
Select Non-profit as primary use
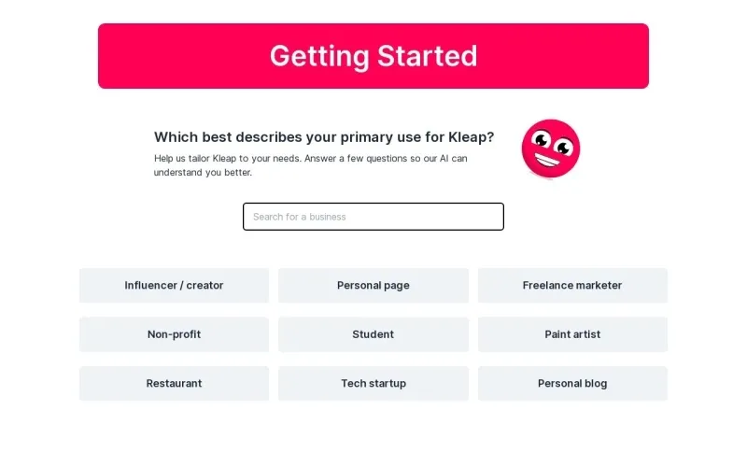[174, 334]
